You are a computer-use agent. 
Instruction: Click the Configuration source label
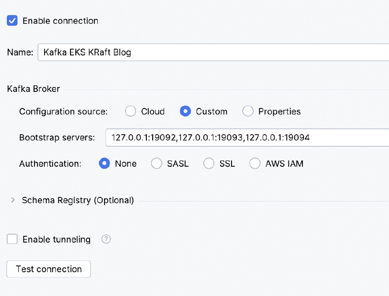[x=63, y=111]
